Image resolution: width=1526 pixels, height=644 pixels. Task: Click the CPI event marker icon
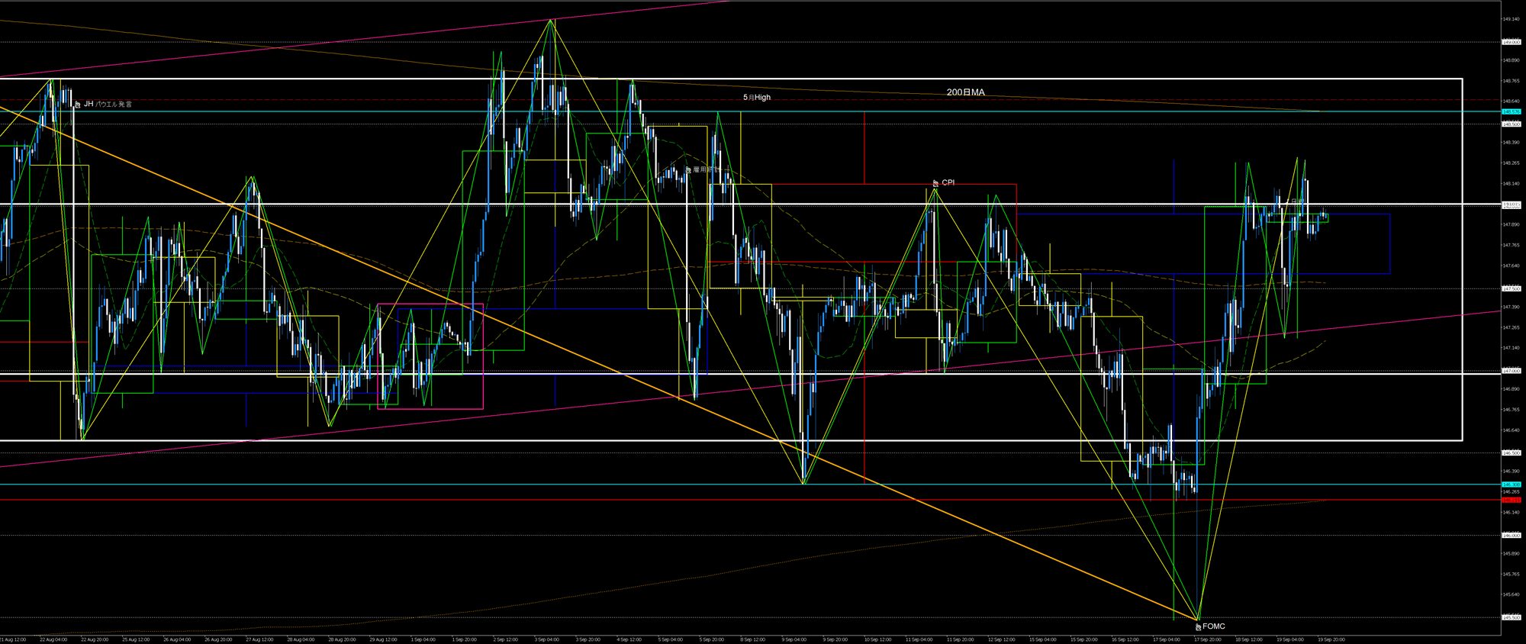pos(936,183)
